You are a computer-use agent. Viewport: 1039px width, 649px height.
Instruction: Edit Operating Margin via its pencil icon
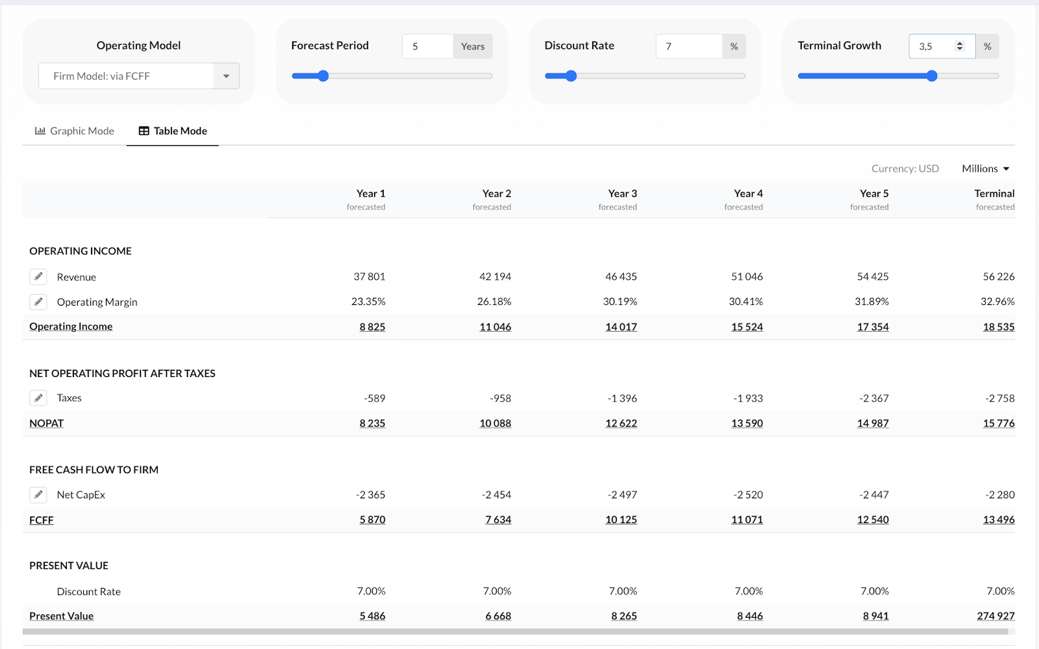tap(38, 302)
